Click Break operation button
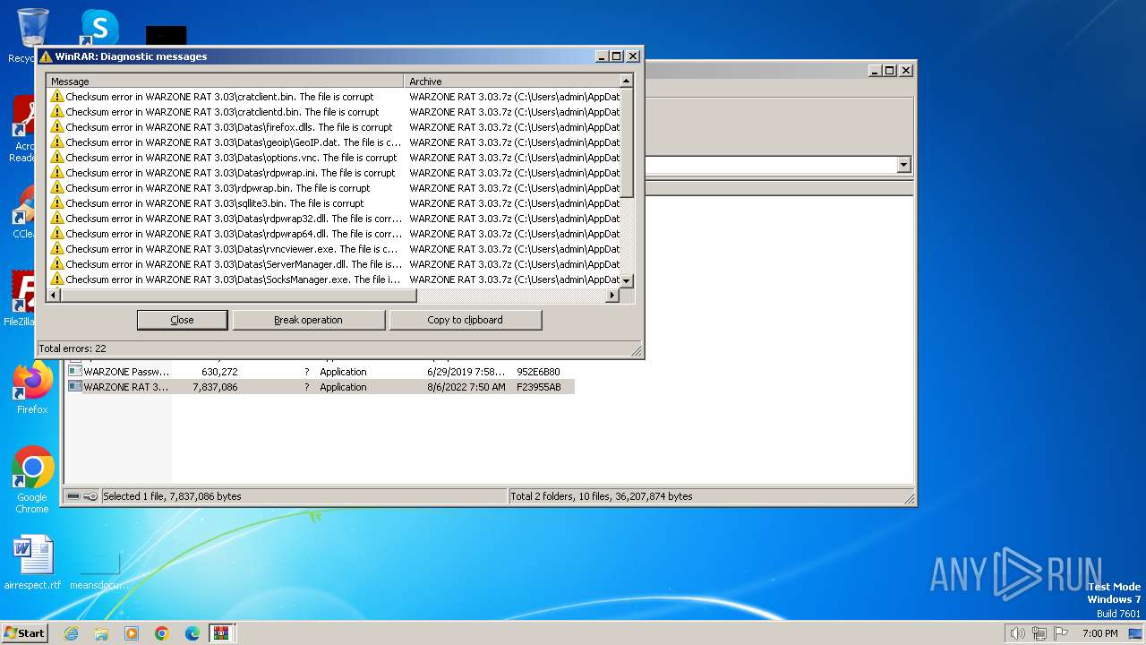This screenshot has height=645, width=1146. coord(308,320)
